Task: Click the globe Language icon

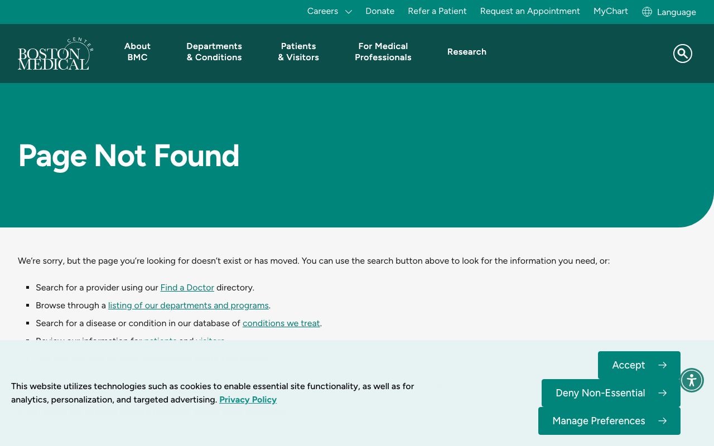Action: click(647, 12)
